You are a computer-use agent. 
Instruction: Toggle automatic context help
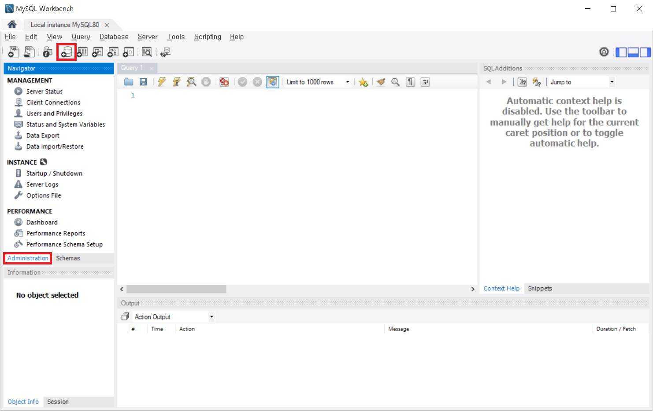537,82
